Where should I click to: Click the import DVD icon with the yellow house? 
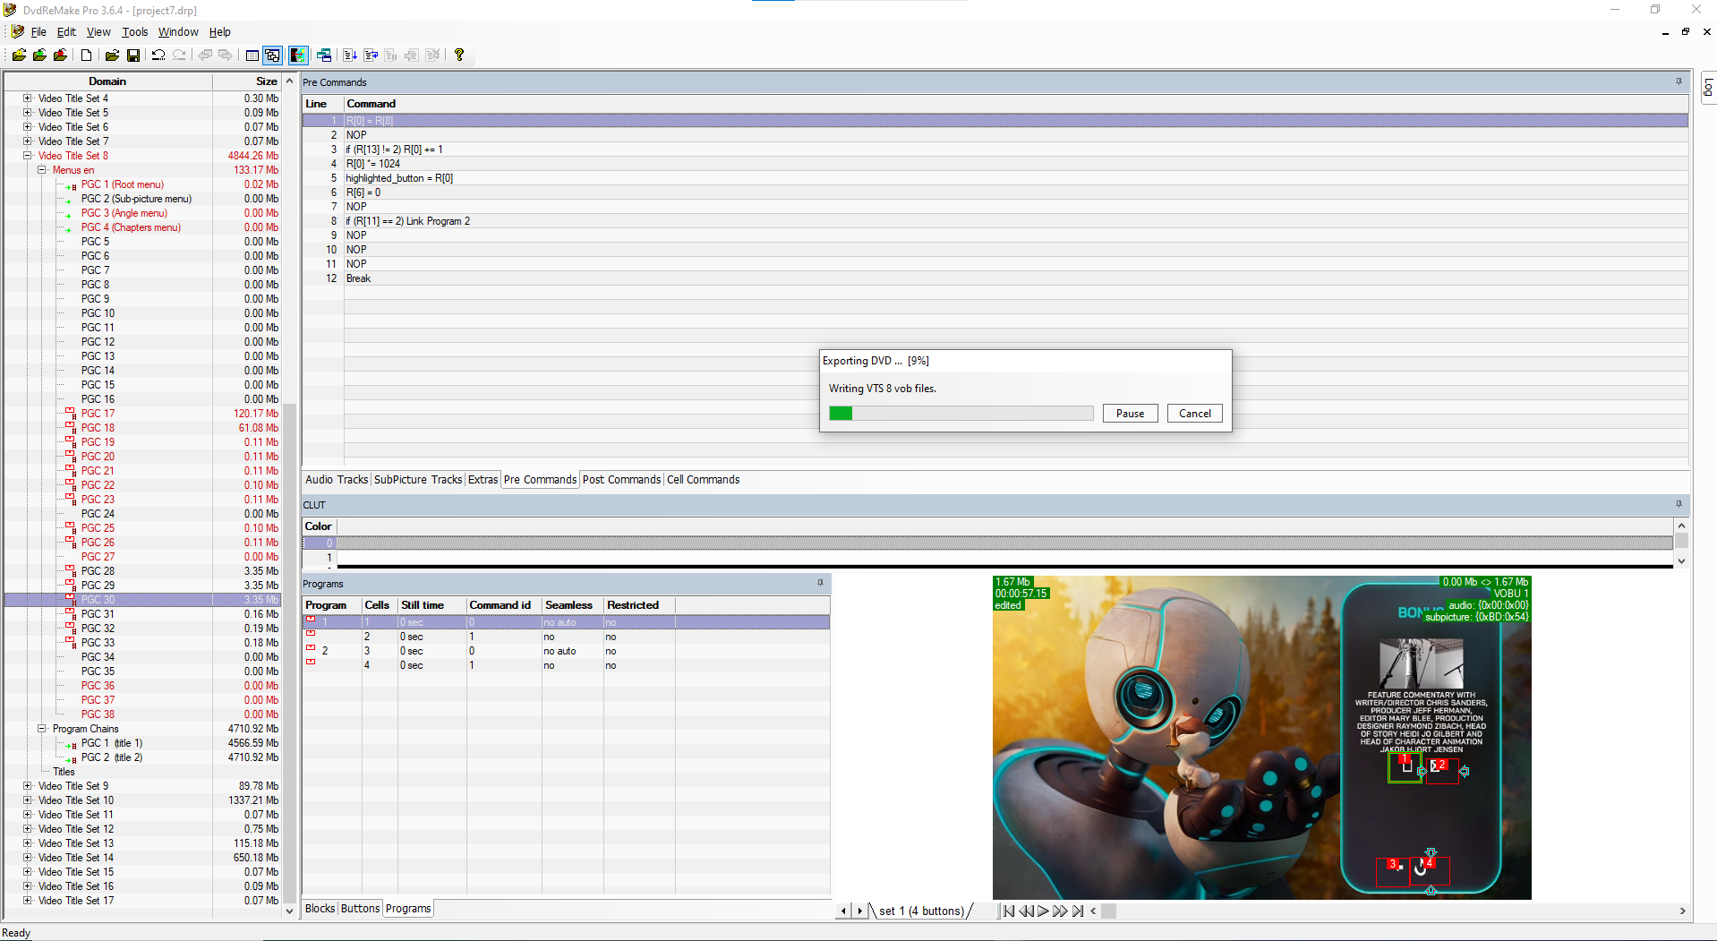(x=19, y=56)
